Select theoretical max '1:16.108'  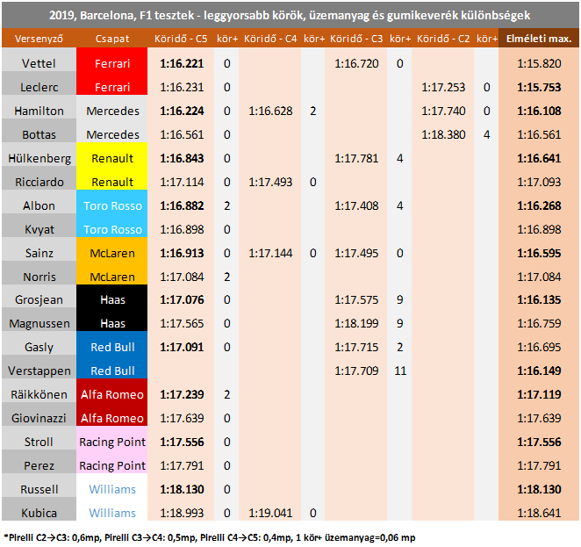tap(539, 111)
